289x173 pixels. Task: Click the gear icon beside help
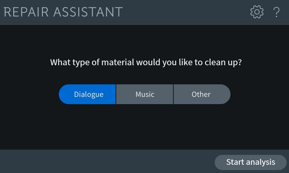pos(257,12)
